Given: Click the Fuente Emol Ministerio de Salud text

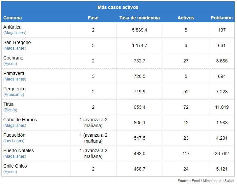Looking at the screenshot, I should [x=205, y=181].
